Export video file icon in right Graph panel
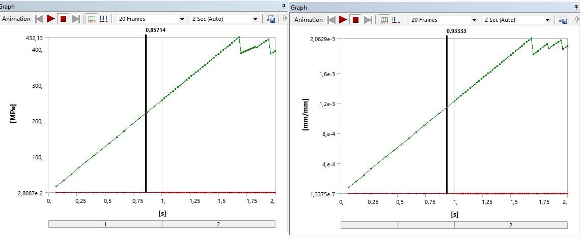Viewport: 581px width, 241px height. pos(563,20)
